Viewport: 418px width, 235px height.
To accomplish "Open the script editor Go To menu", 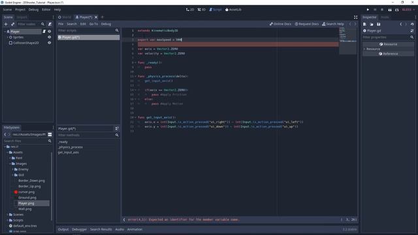I will 93,24.
